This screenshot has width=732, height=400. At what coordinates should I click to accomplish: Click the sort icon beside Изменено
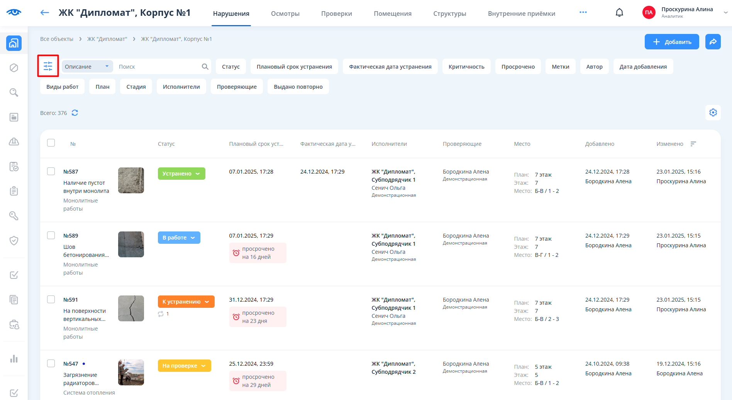click(693, 144)
